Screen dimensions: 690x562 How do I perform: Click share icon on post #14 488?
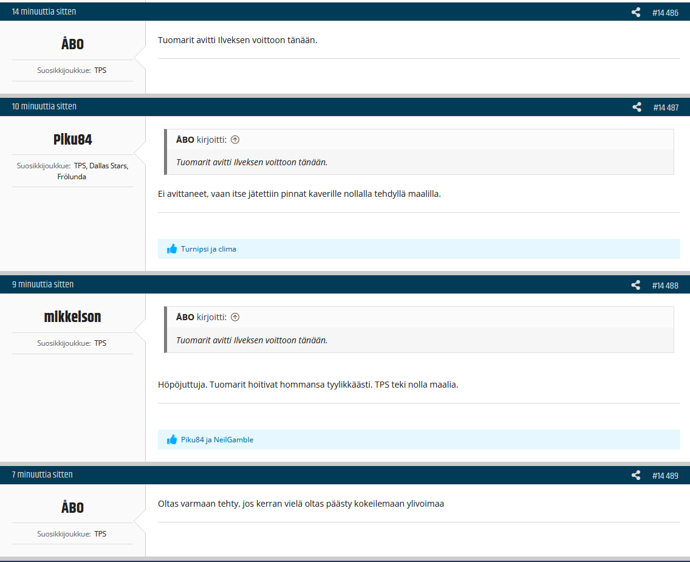(x=636, y=285)
